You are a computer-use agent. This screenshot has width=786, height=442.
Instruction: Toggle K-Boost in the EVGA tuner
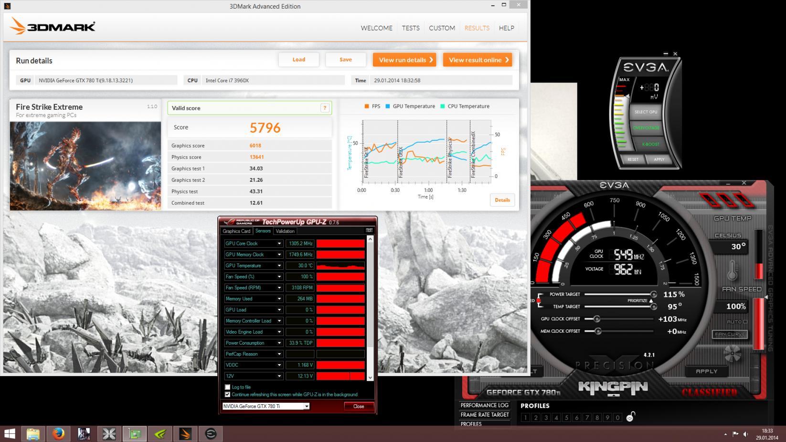pos(650,144)
